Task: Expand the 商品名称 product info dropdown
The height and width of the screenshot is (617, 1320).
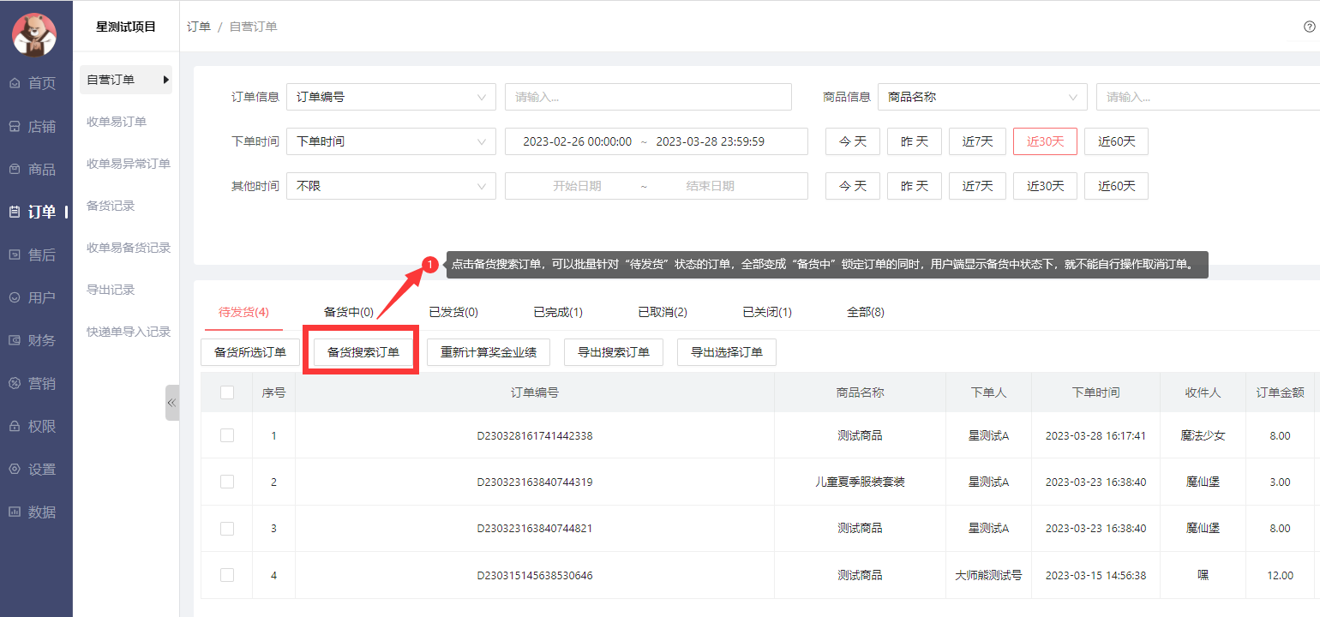Action: click(982, 97)
